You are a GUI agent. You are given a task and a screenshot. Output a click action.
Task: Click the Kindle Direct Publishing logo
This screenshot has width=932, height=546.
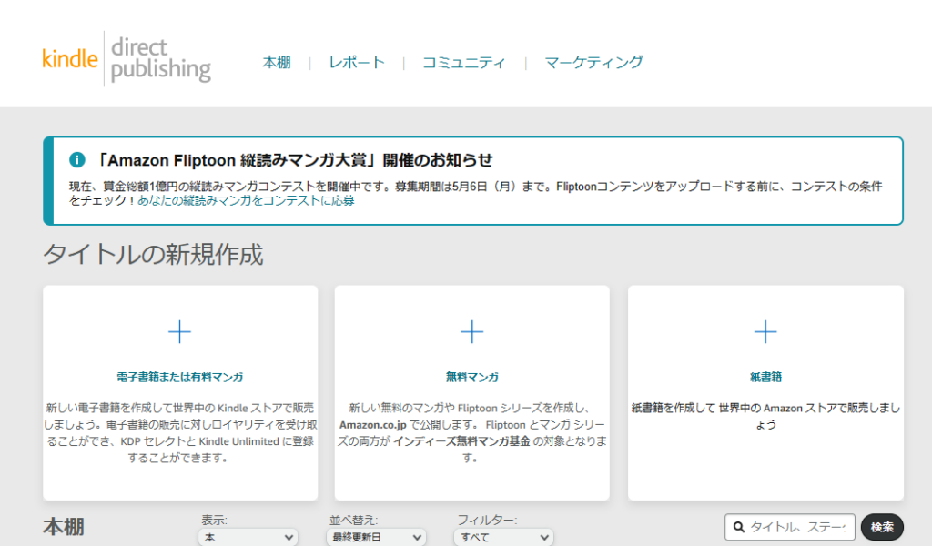click(x=127, y=58)
